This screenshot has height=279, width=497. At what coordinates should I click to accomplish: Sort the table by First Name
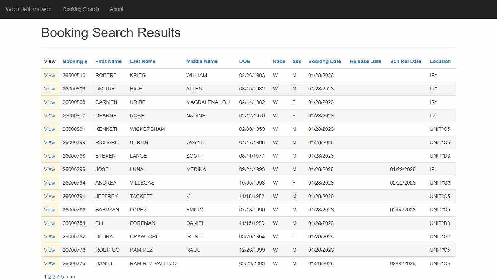108,61
